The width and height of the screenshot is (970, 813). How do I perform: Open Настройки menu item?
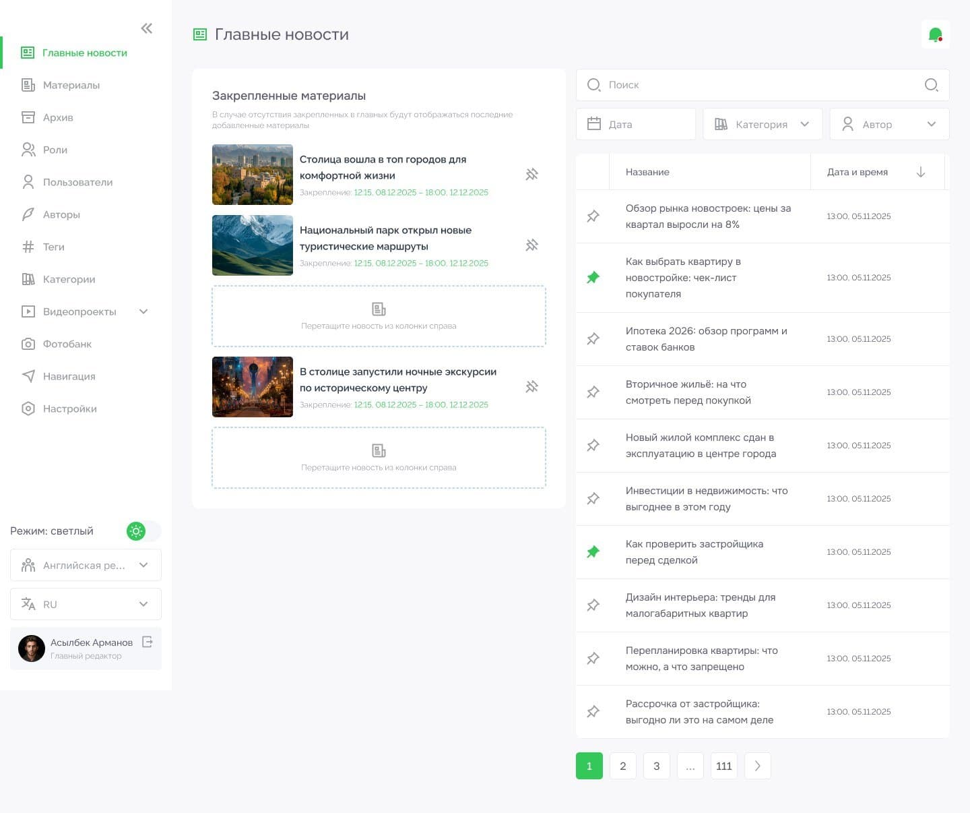click(x=86, y=409)
